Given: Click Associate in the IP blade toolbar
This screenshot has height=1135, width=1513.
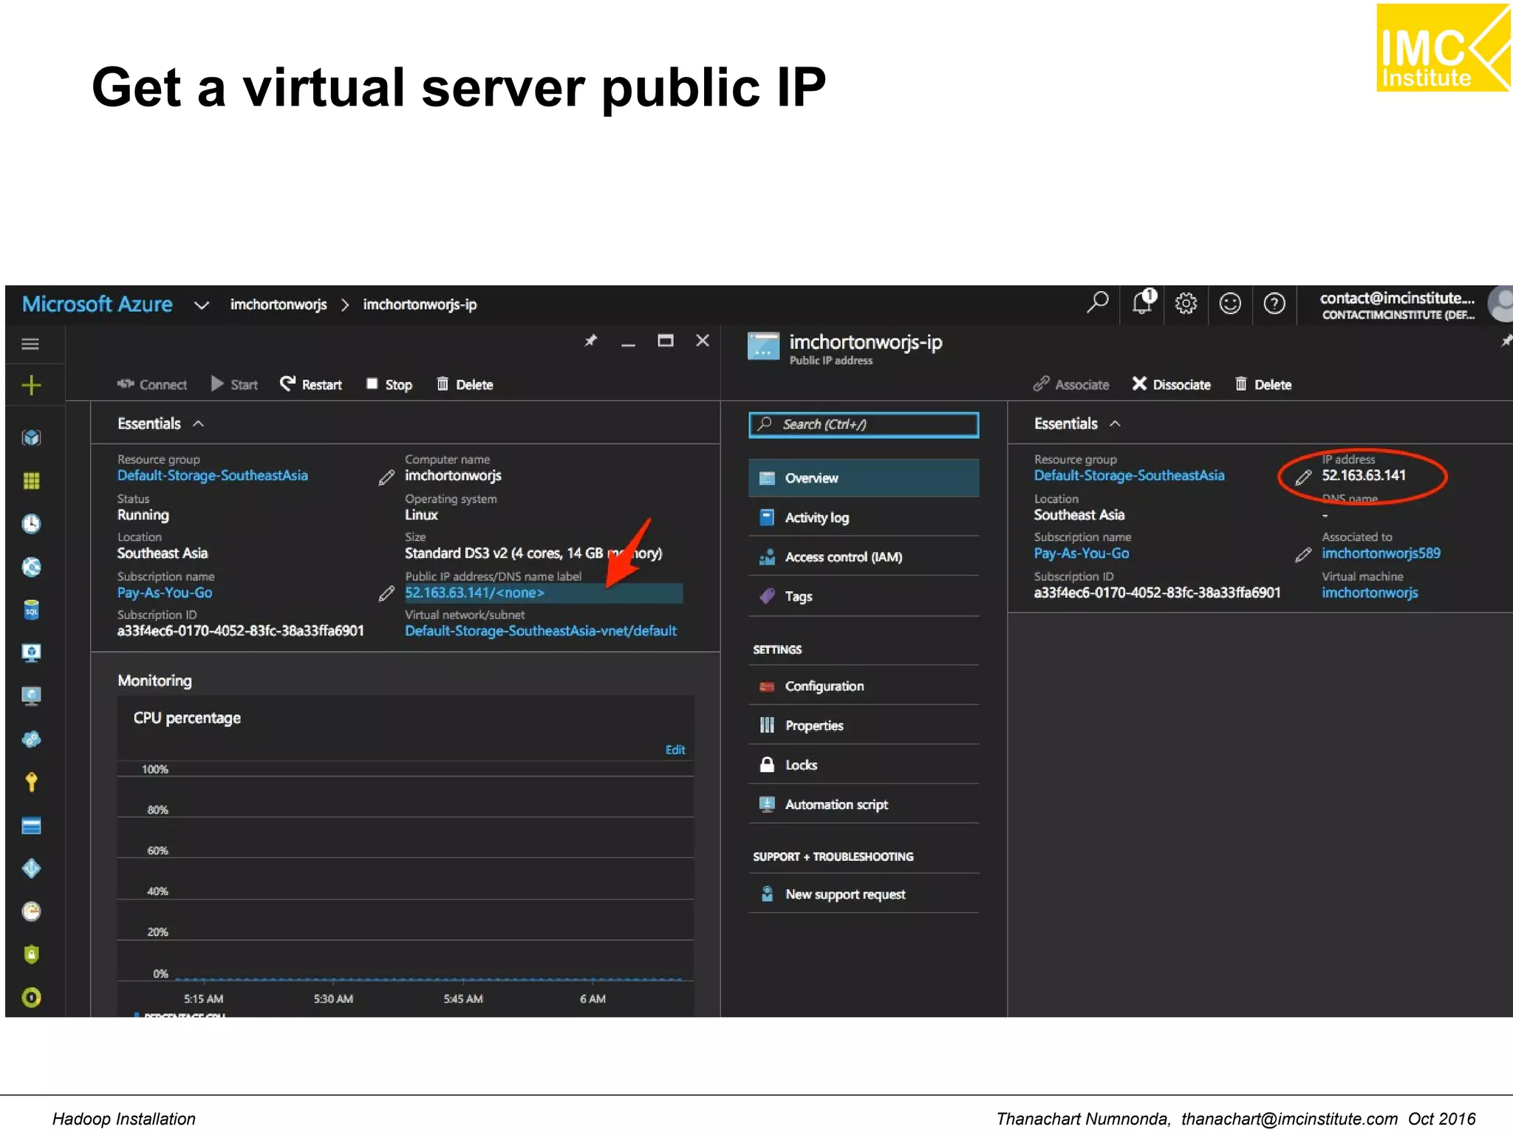Looking at the screenshot, I should [x=1071, y=384].
